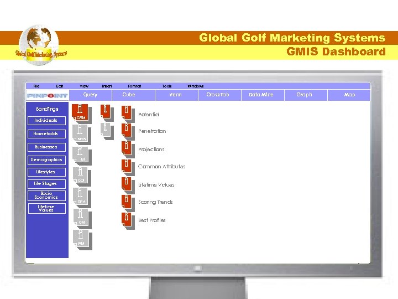Switch to the Graph tab
Screen dimensions: 398x299
pos(306,95)
